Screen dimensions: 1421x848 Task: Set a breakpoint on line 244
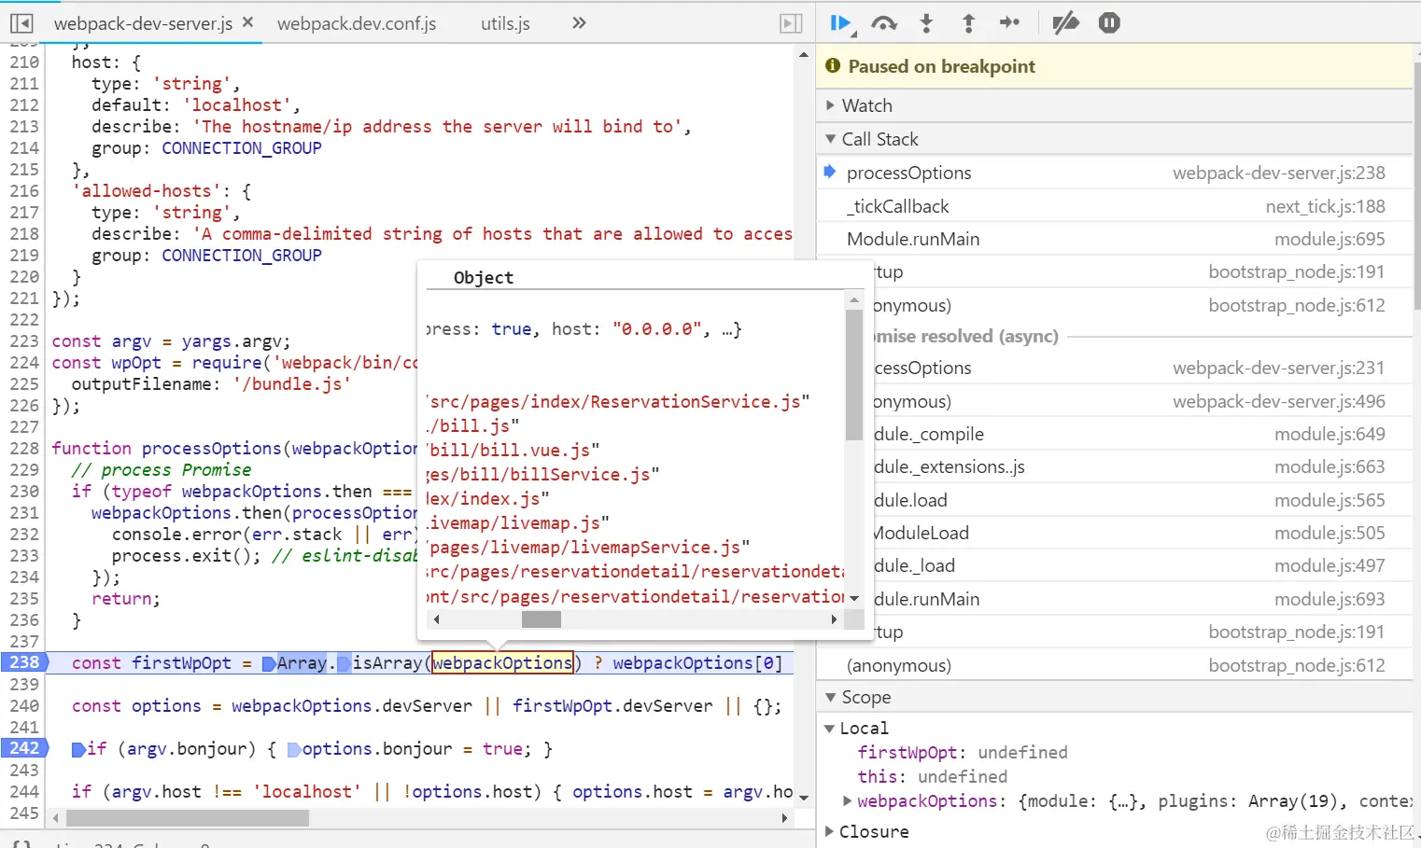(x=24, y=791)
